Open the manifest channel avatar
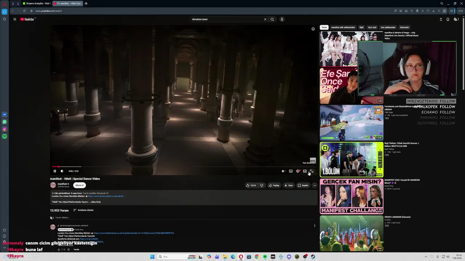Screen dimensions: 465x261 tap(53, 185)
